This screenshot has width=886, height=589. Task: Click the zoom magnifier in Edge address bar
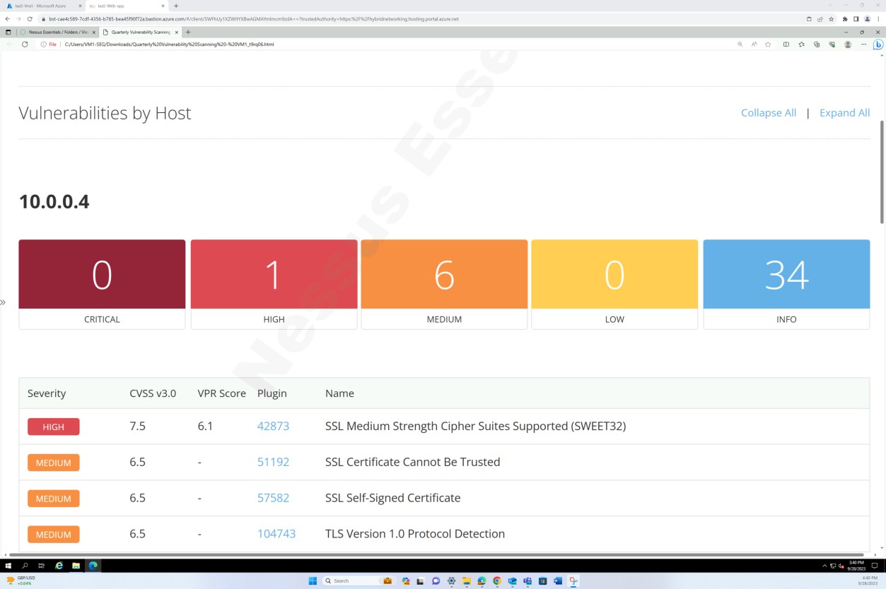(740, 44)
